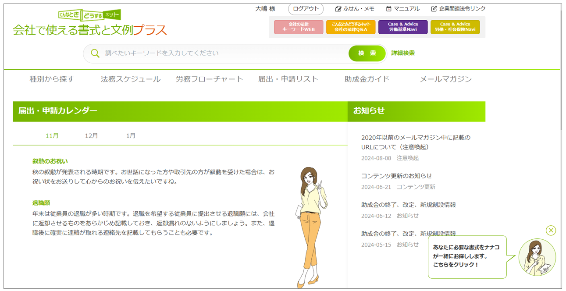Close the Nanako assistant popup
Viewport: 566px width, 291px height.
click(551, 231)
